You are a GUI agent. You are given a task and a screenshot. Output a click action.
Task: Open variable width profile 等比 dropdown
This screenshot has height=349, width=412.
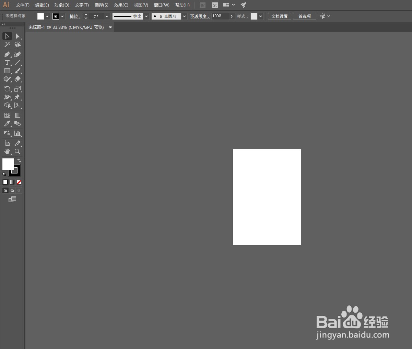click(146, 16)
